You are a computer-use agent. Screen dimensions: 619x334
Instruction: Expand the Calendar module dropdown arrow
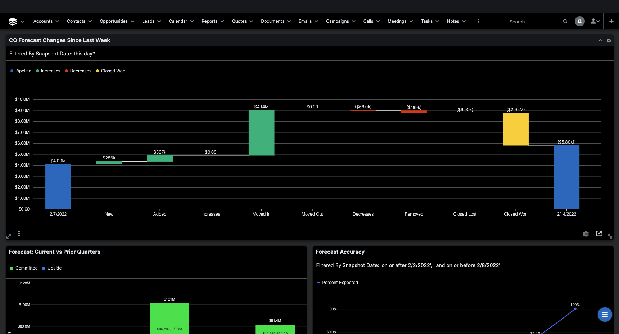point(192,21)
